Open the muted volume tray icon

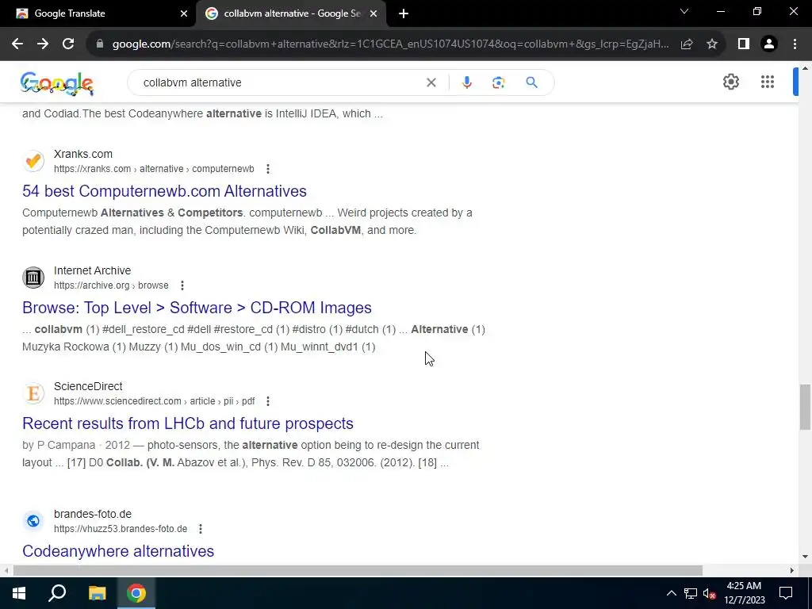point(710,593)
